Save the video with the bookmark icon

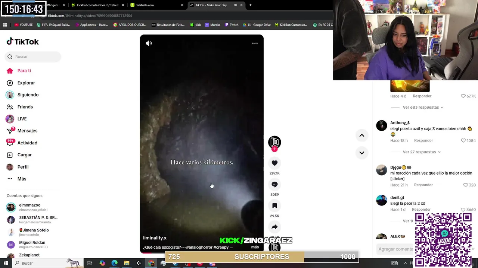pos(274,205)
